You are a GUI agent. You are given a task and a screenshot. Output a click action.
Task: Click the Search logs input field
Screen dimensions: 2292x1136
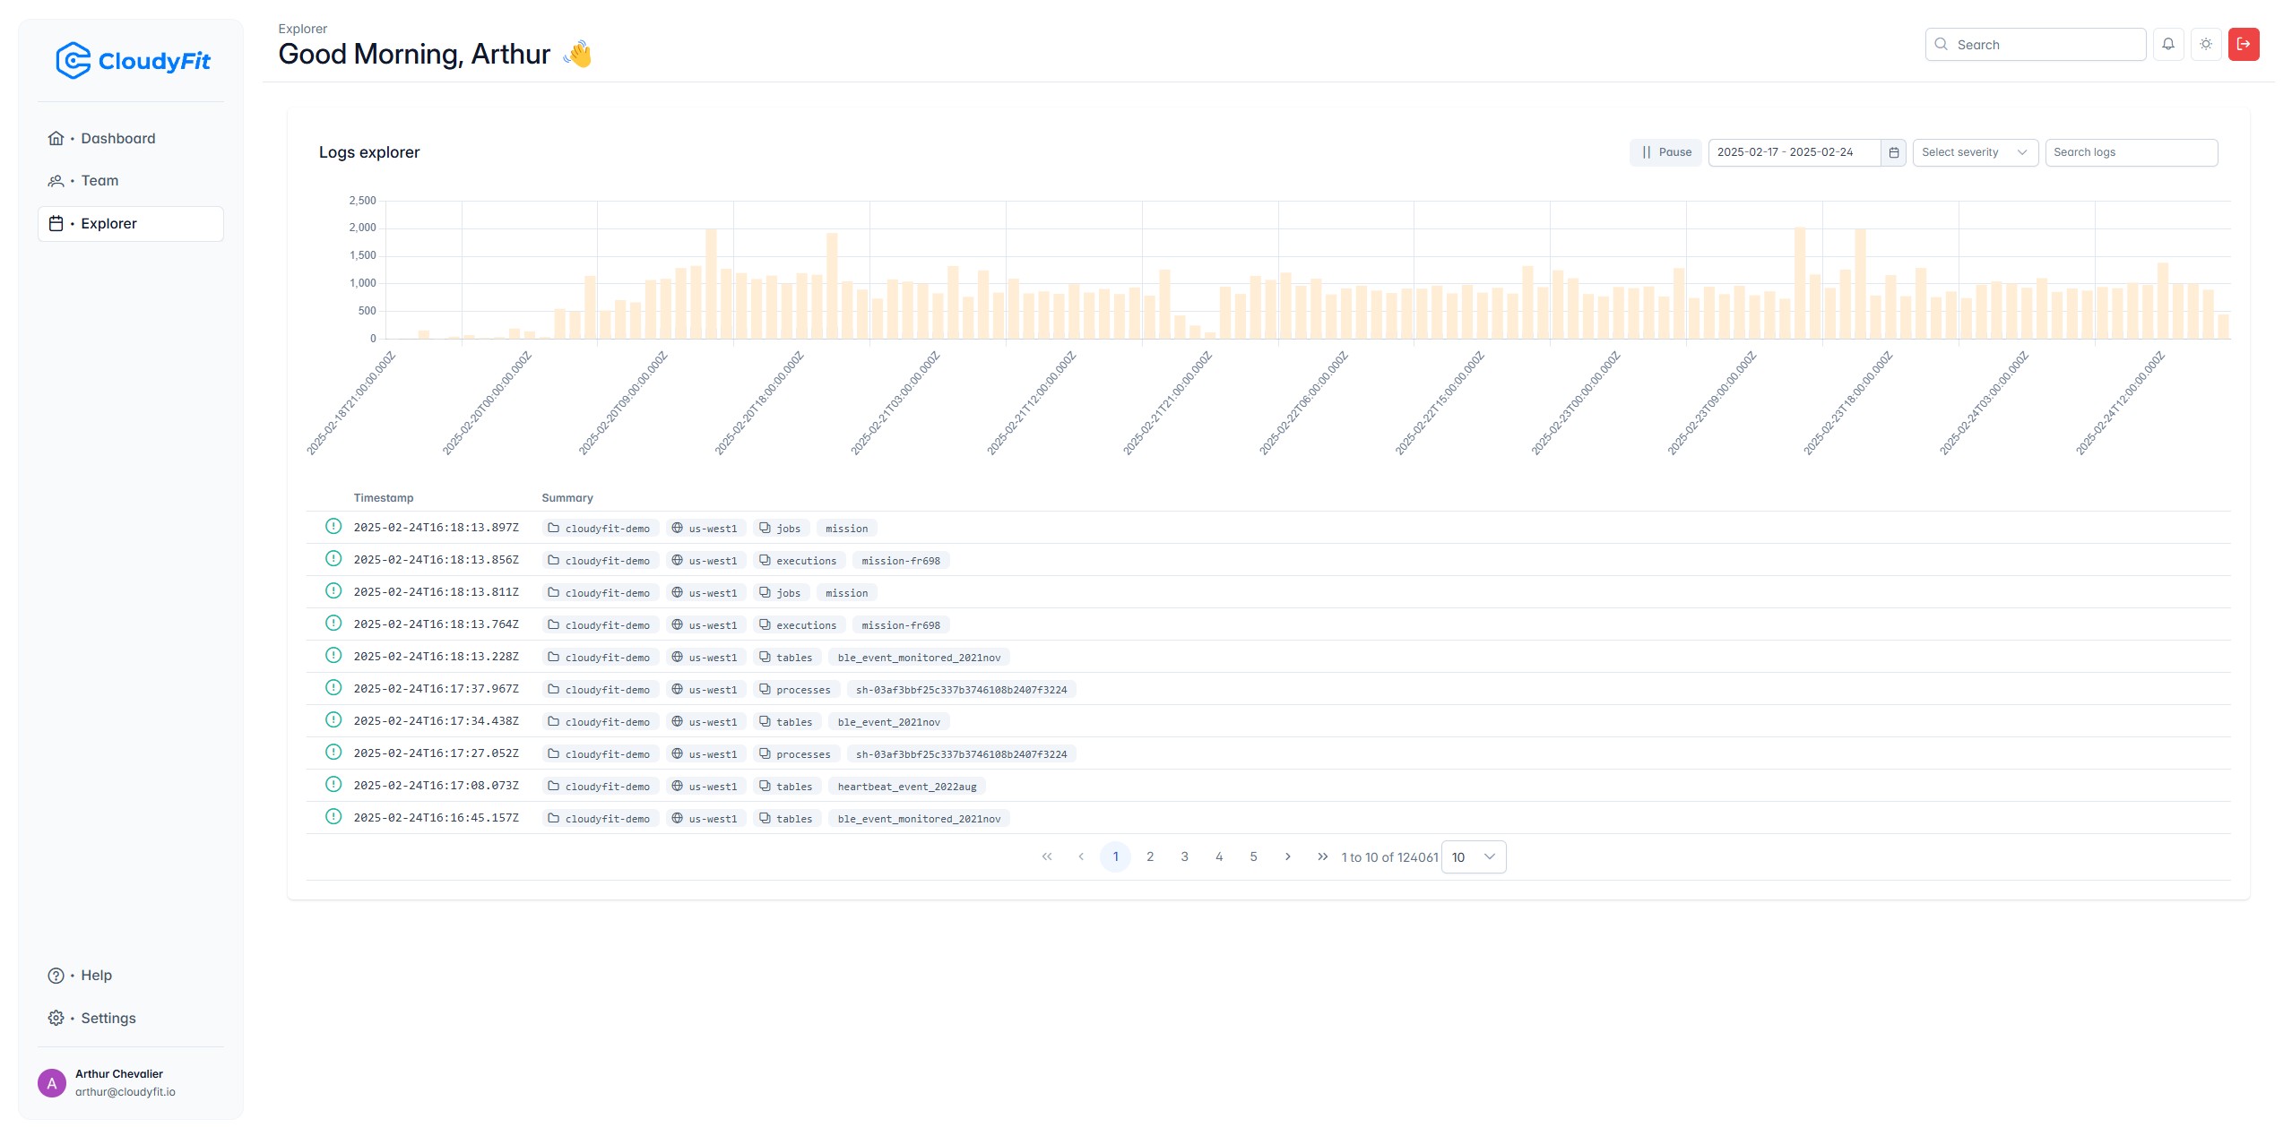point(2132,151)
